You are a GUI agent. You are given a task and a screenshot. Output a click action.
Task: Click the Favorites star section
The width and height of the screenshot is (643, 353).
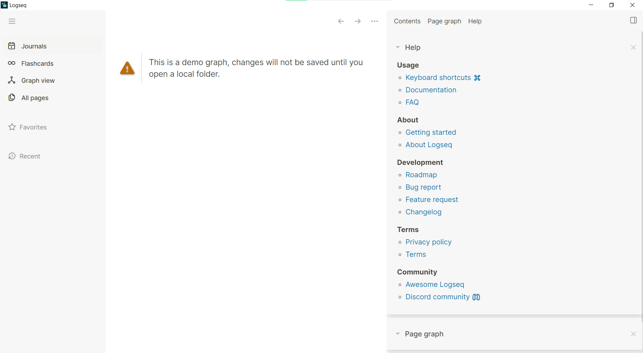(x=28, y=127)
